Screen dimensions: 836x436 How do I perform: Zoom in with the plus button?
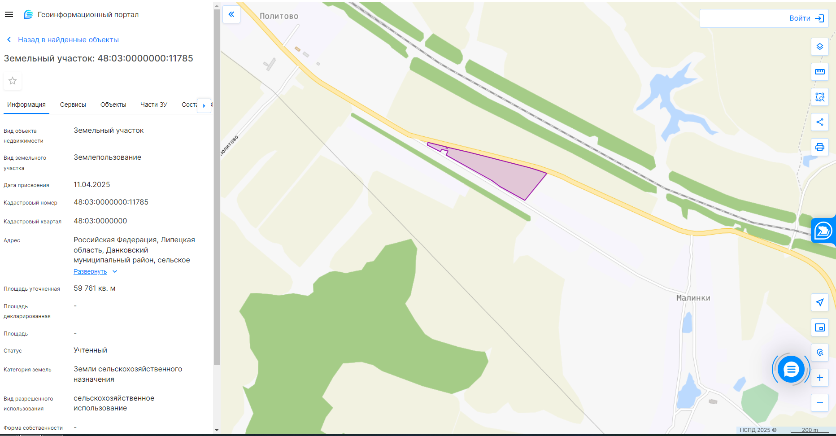click(820, 378)
